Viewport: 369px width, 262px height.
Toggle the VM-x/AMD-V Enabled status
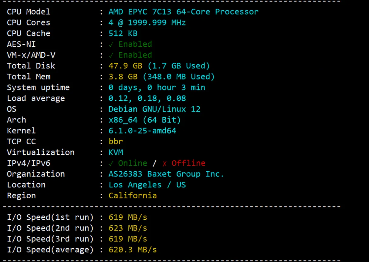coord(135,55)
